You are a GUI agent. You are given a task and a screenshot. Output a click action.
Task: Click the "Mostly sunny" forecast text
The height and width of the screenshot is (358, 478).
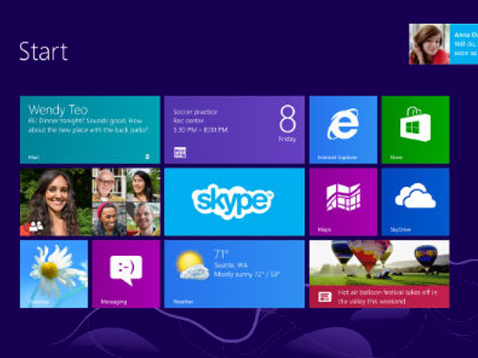(247, 274)
